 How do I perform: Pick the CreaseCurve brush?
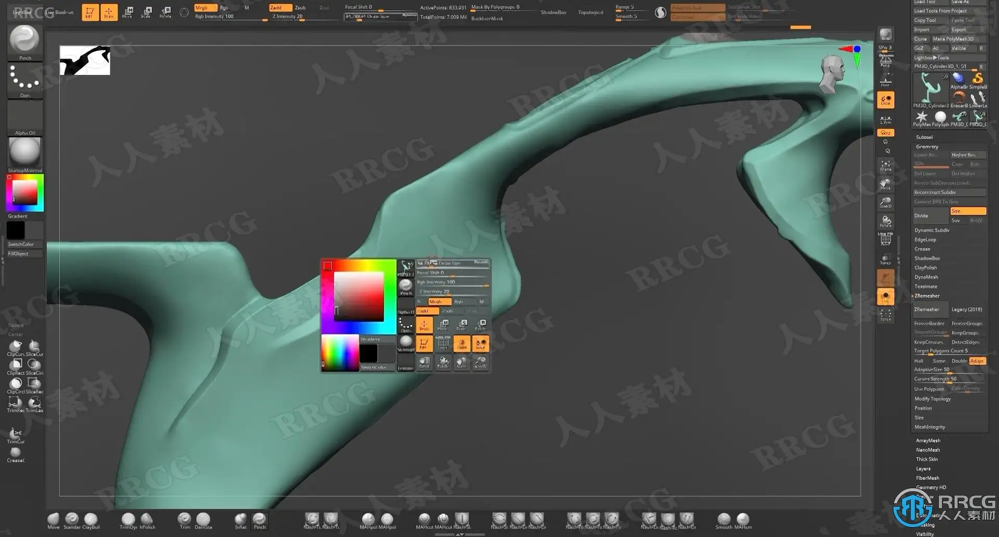coord(16,455)
